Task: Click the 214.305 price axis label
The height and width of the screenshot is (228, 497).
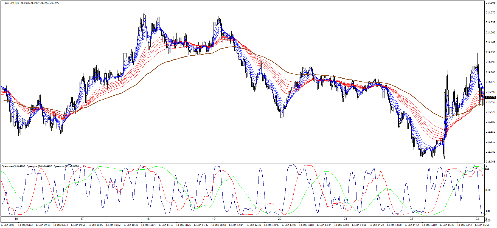Action: 490,3
